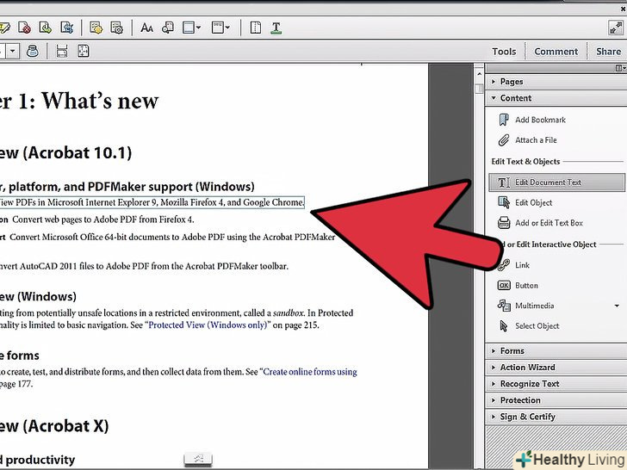Click the Edit Object pointer icon
627x470 pixels.
click(504, 202)
